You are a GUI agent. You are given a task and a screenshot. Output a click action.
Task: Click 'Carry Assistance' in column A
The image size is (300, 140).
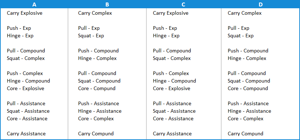click(x=26, y=134)
